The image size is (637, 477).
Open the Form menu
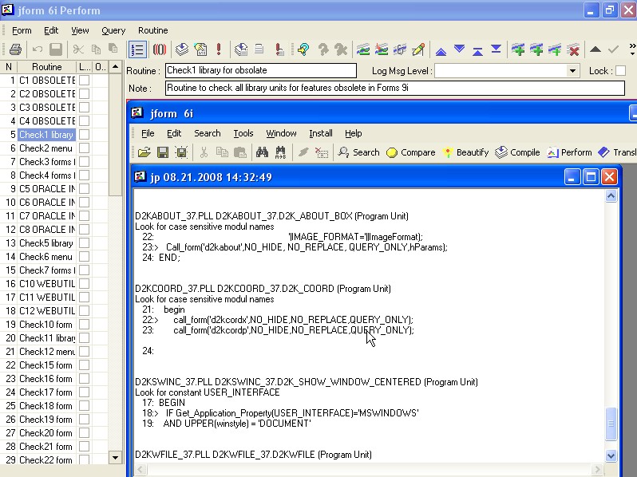click(x=22, y=30)
